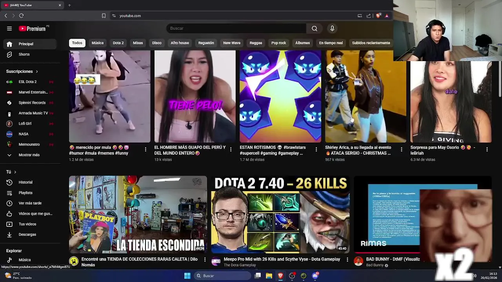The width and height of the screenshot is (502, 282).
Task: Select the En tiempo real chip
Action: pos(331,43)
